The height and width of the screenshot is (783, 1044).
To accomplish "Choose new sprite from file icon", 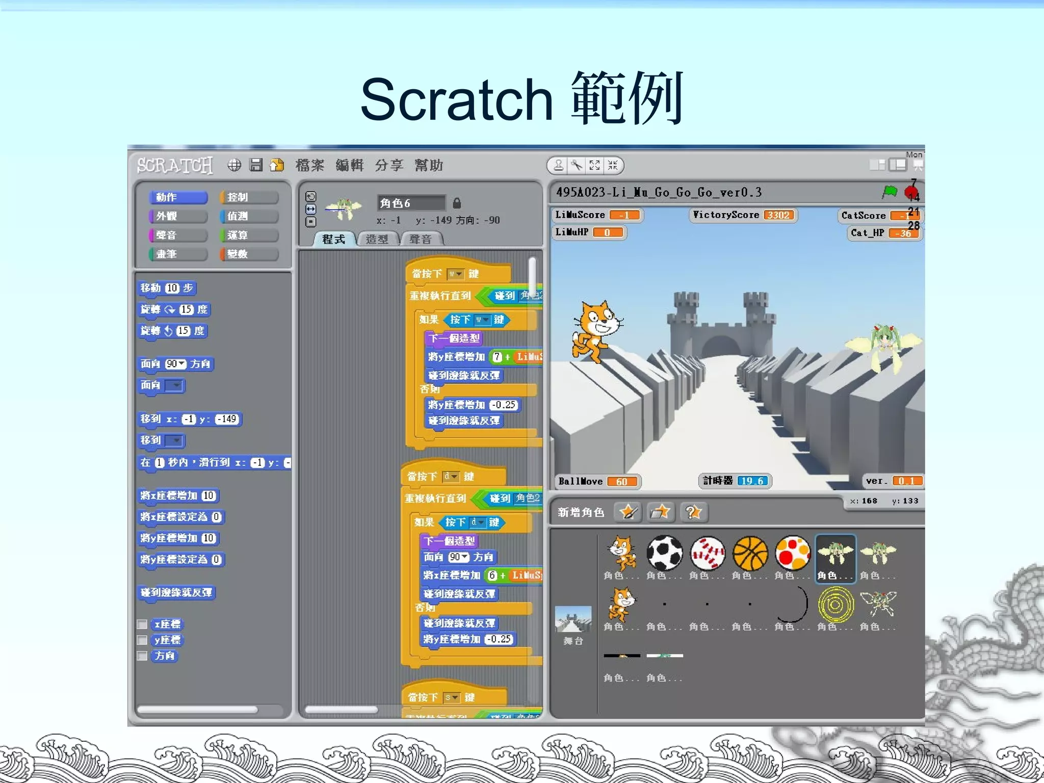I will [660, 512].
